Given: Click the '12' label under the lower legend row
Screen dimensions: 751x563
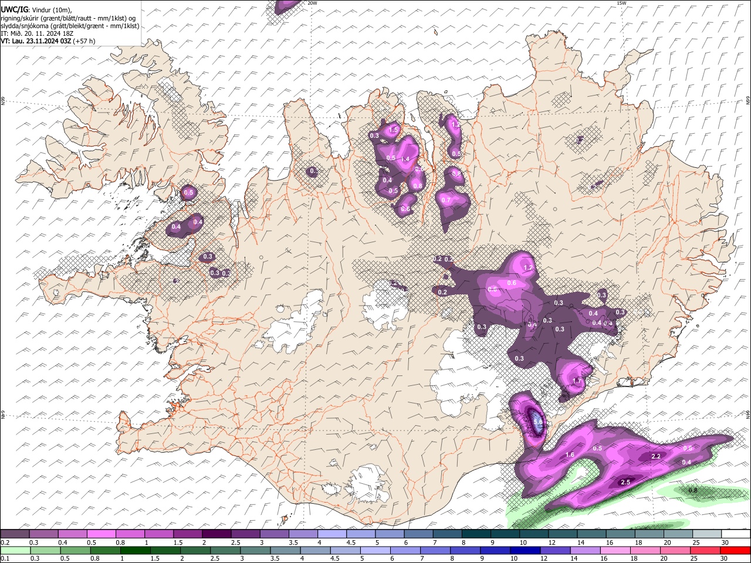Looking at the screenshot, I should 544,558.
